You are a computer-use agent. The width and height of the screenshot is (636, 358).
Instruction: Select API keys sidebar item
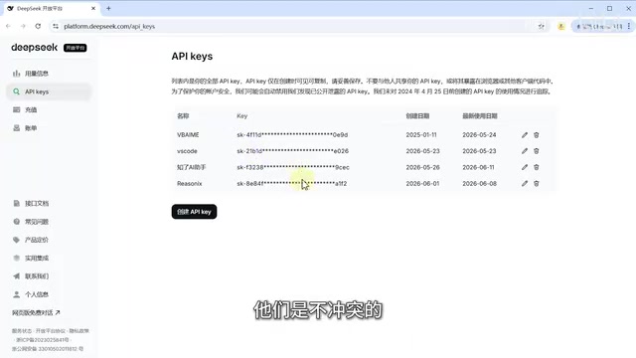49,91
